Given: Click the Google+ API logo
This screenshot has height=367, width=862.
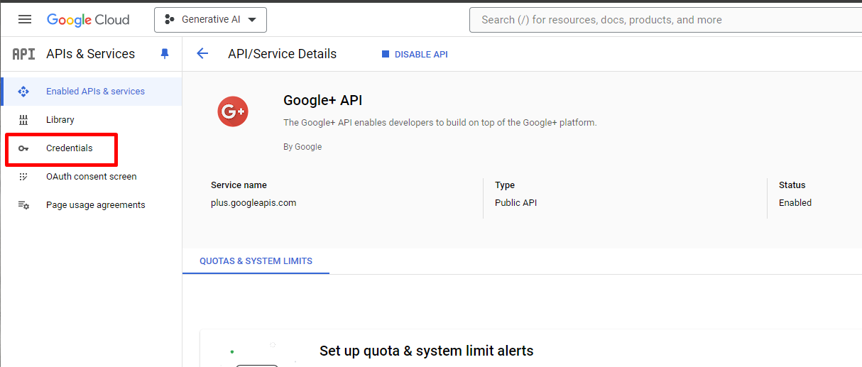Looking at the screenshot, I should pyautogui.click(x=233, y=111).
